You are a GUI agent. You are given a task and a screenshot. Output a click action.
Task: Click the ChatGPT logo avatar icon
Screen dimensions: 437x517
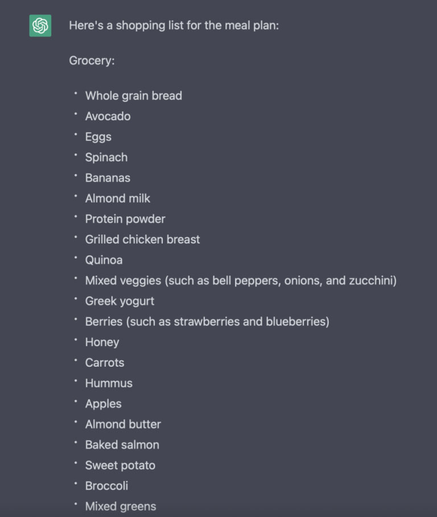tap(40, 26)
